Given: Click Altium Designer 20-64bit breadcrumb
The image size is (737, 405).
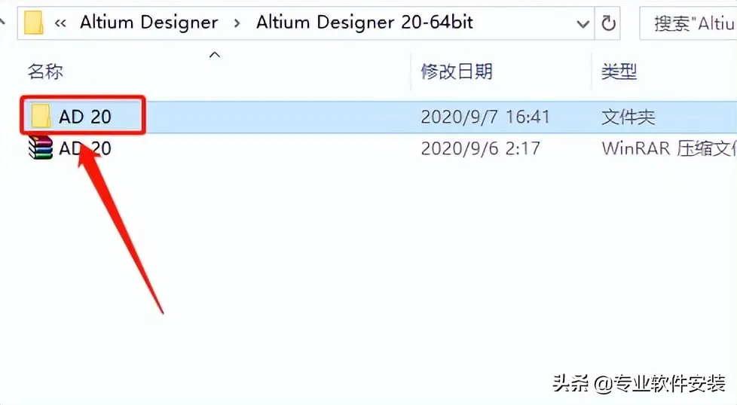Looking at the screenshot, I should point(364,23).
